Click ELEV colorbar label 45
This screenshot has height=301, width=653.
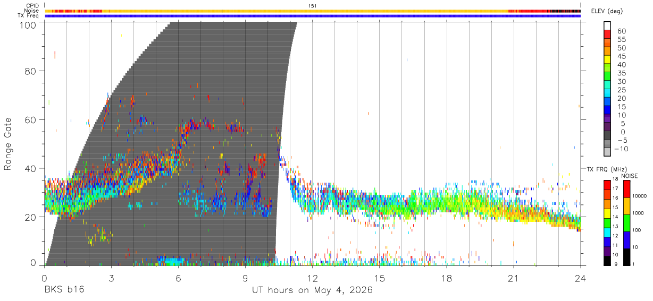[621, 56]
